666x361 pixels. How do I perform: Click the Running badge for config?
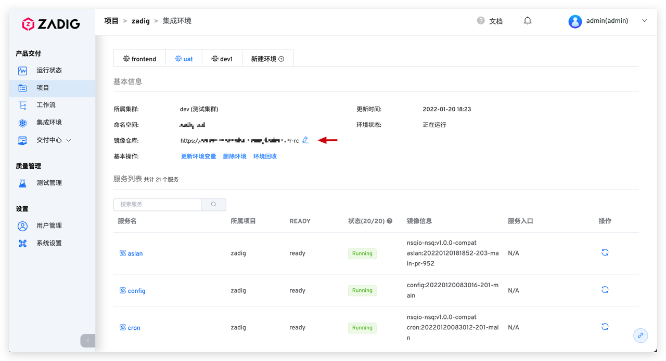[362, 290]
